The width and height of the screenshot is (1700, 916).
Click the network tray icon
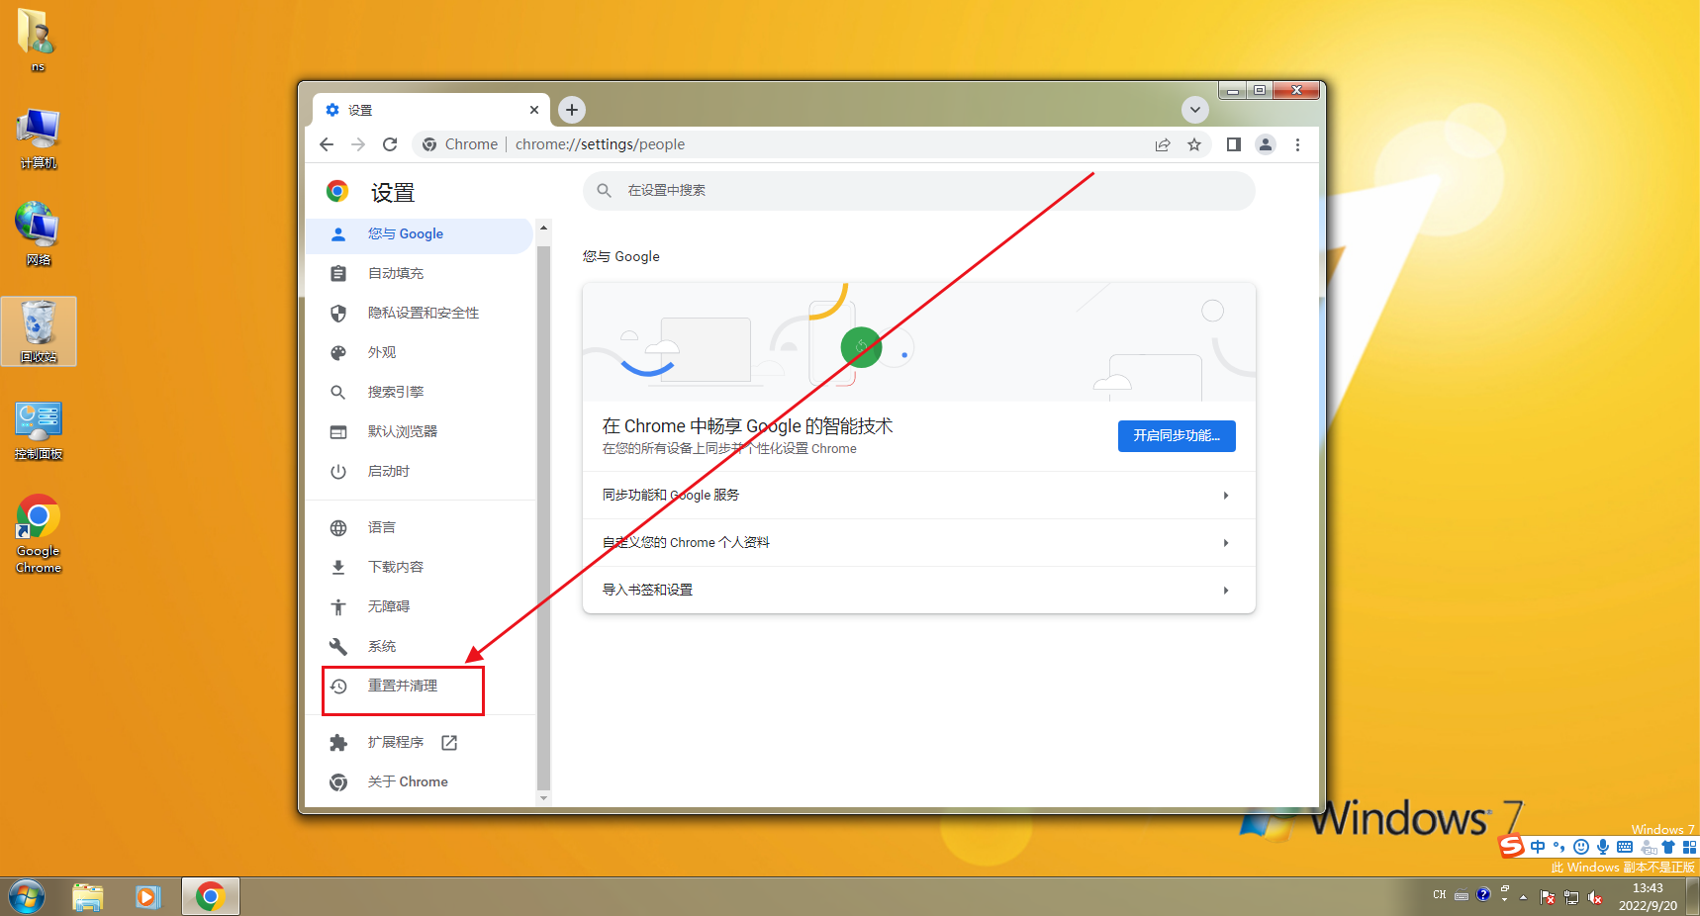click(x=1571, y=897)
